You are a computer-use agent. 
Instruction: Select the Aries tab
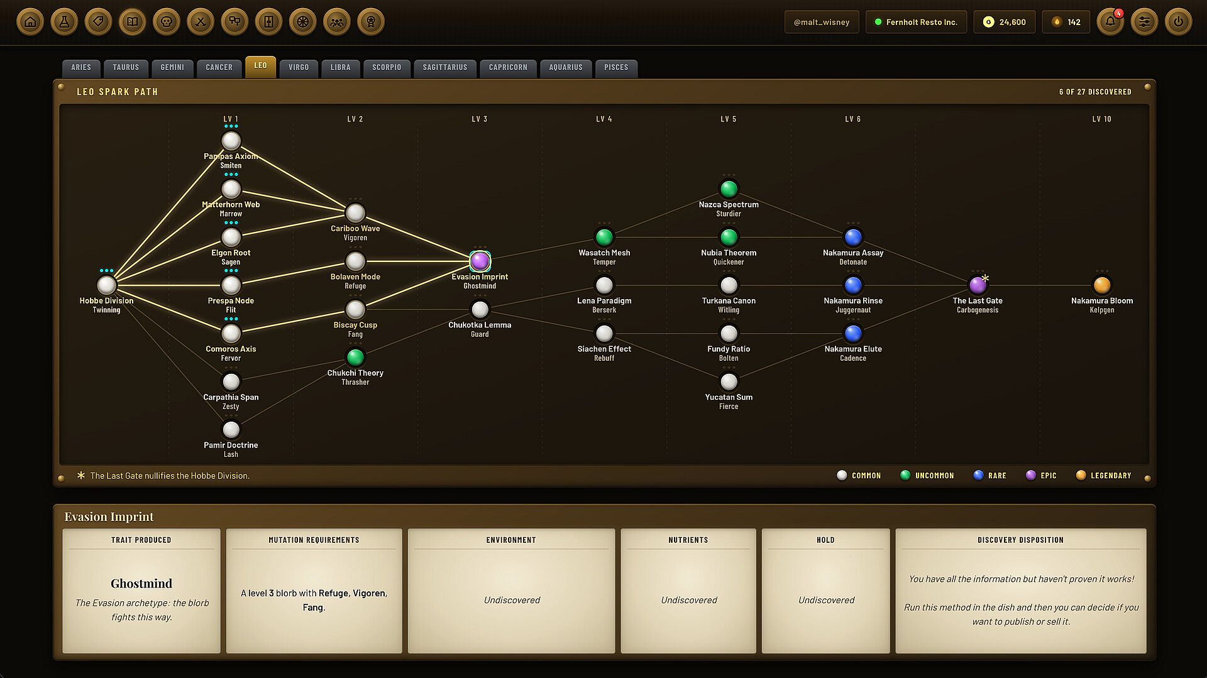point(81,67)
